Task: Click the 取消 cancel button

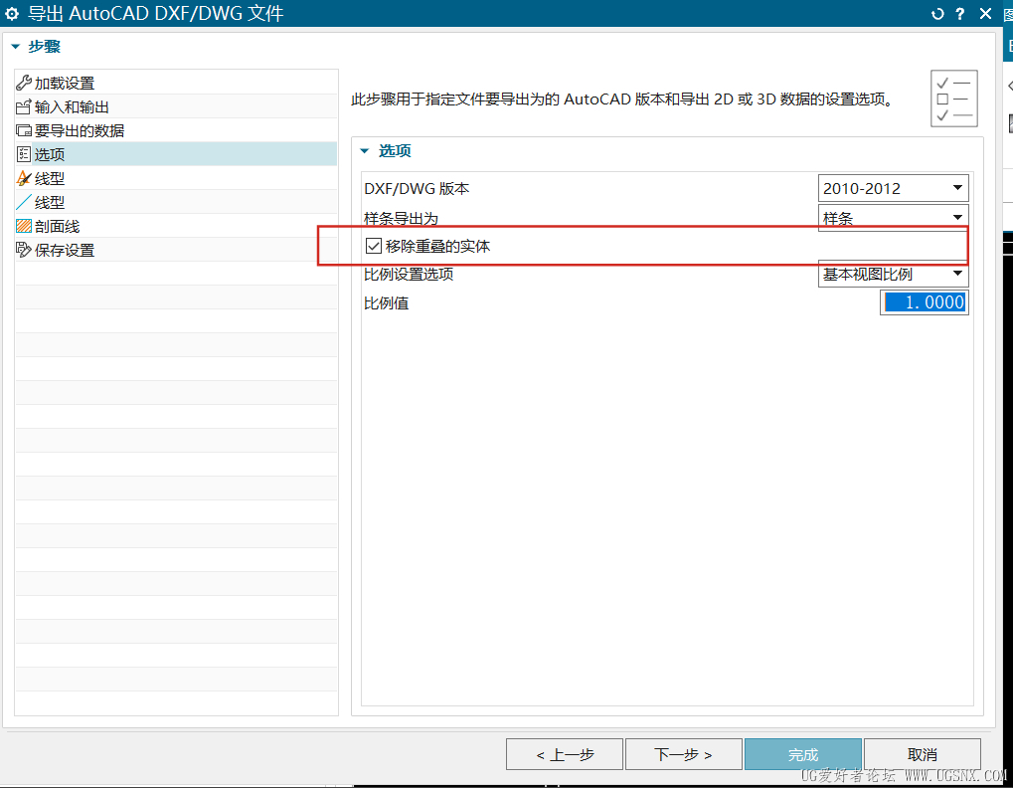Action: pyautogui.click(x=923, y=754)
